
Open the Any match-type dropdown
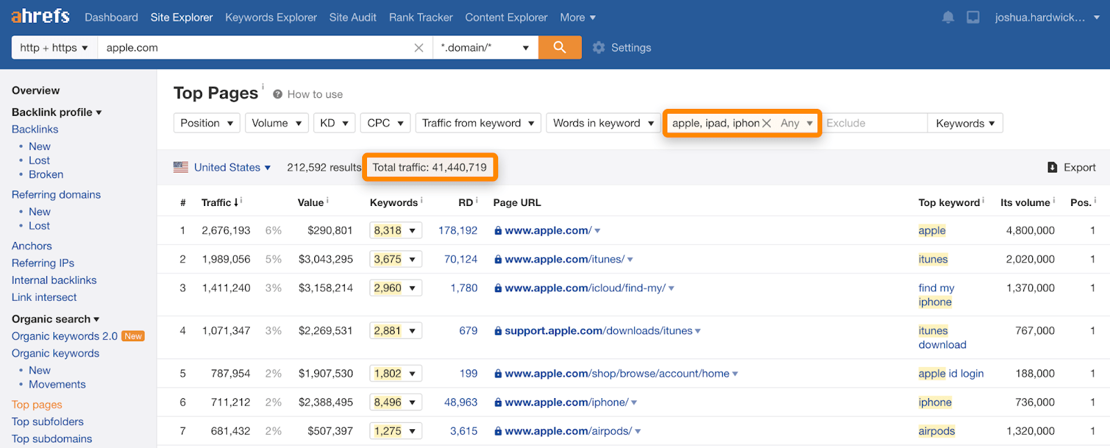pos(796,123)
